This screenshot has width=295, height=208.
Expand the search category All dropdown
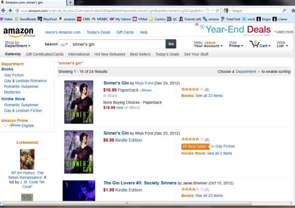[x=64, y=44]
